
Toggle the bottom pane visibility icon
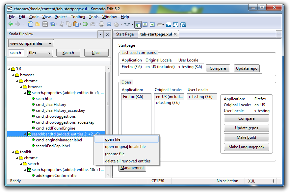pyautogui.click(x=145, y=24)
